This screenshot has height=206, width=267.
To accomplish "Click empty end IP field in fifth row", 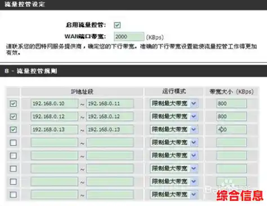I will 110,155.
